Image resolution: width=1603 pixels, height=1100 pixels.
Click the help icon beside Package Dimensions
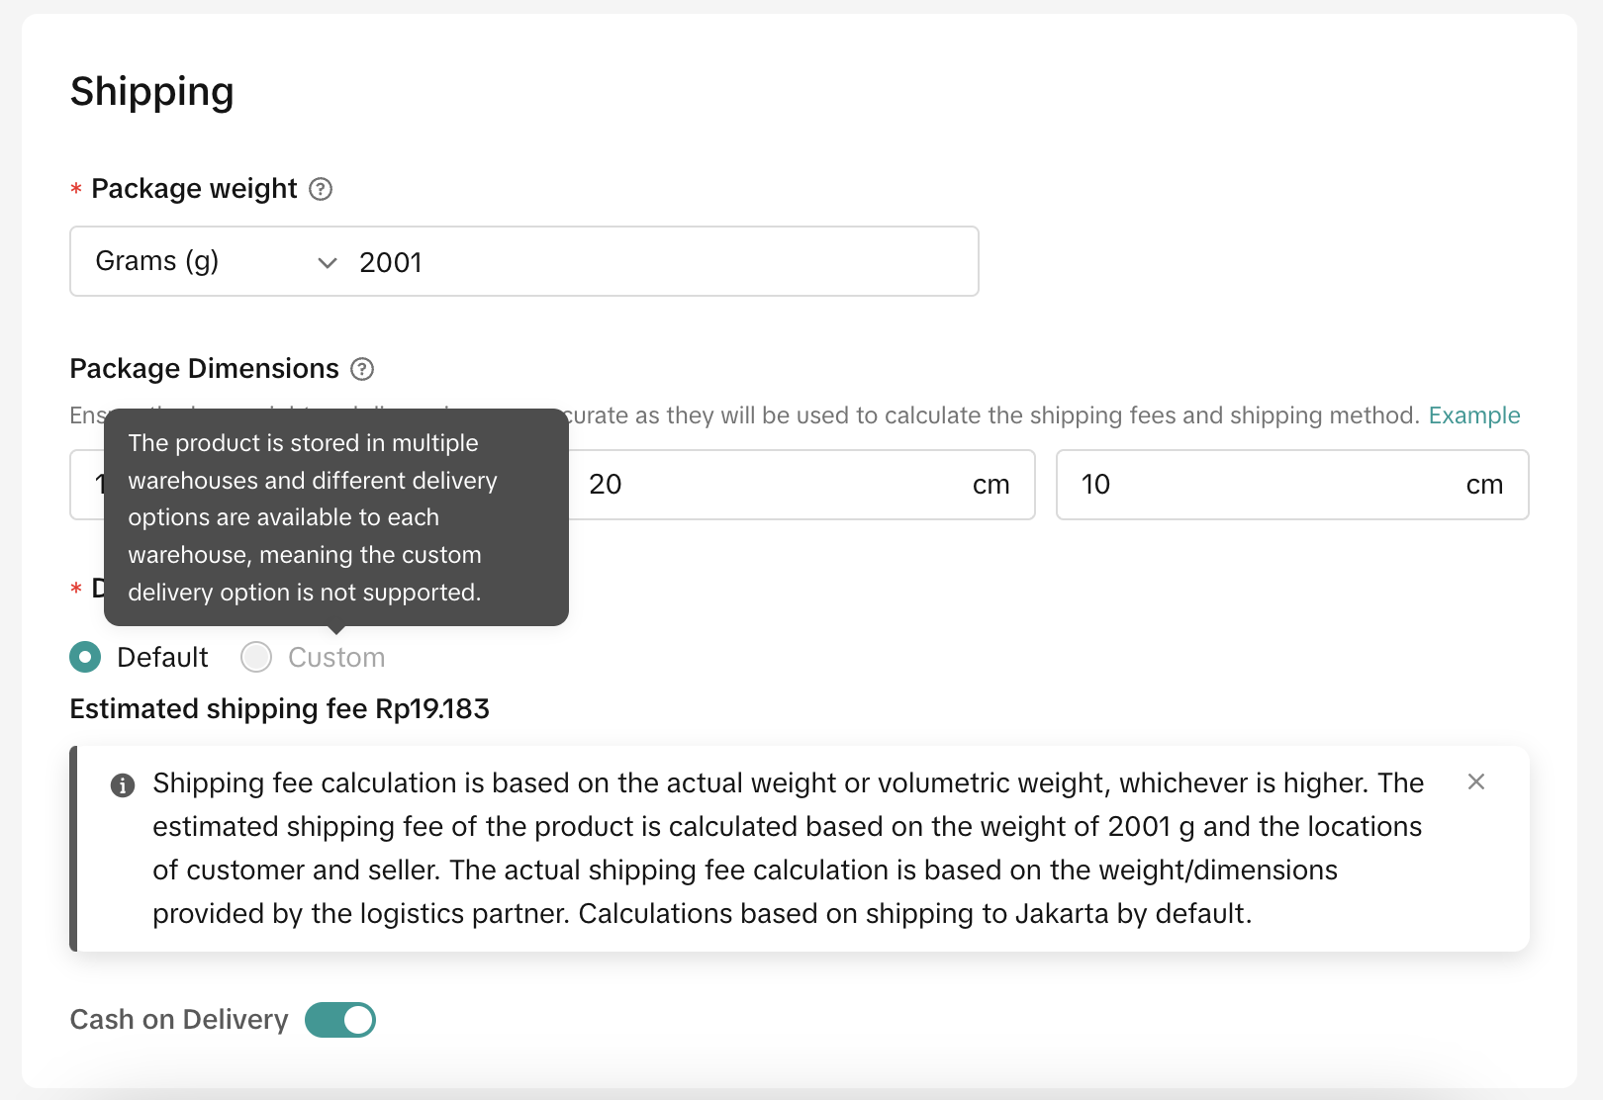click(363, 369)
